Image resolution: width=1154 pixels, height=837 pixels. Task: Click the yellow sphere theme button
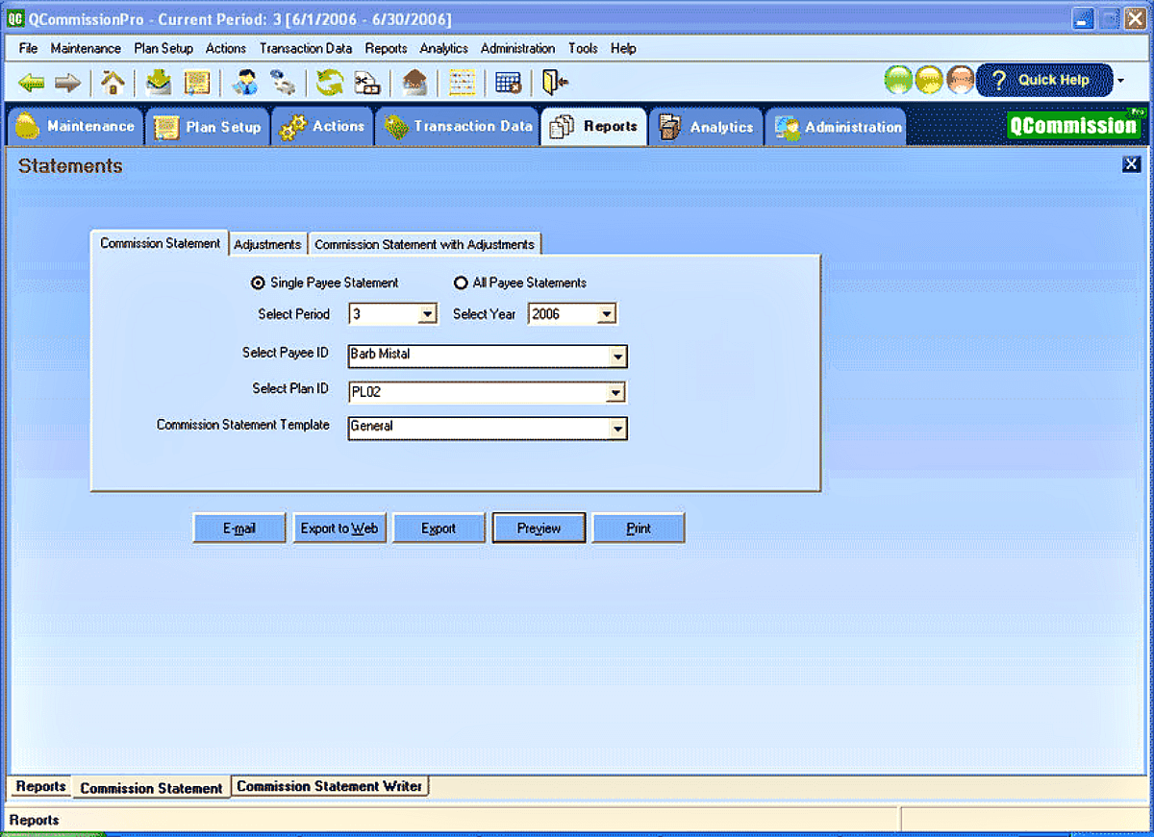click(929, 80)
